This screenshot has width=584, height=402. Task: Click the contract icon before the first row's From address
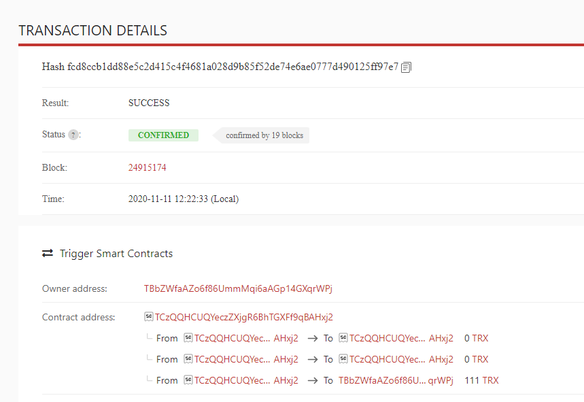tap(188, 338)
